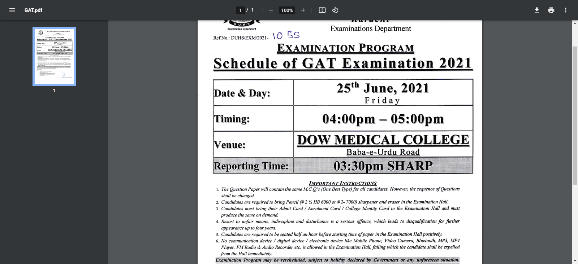Click the fit to page icon
This screenshot has height=264, width=578.
click(x=322, y=10)
